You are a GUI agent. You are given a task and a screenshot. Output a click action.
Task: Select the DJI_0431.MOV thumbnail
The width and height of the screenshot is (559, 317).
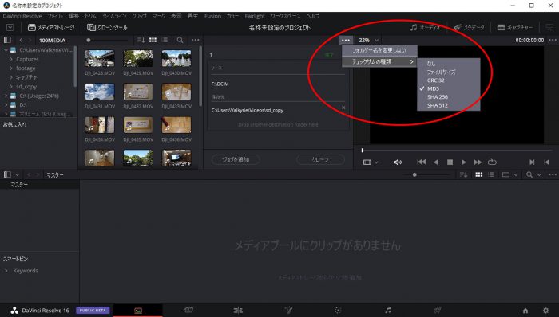100,92
